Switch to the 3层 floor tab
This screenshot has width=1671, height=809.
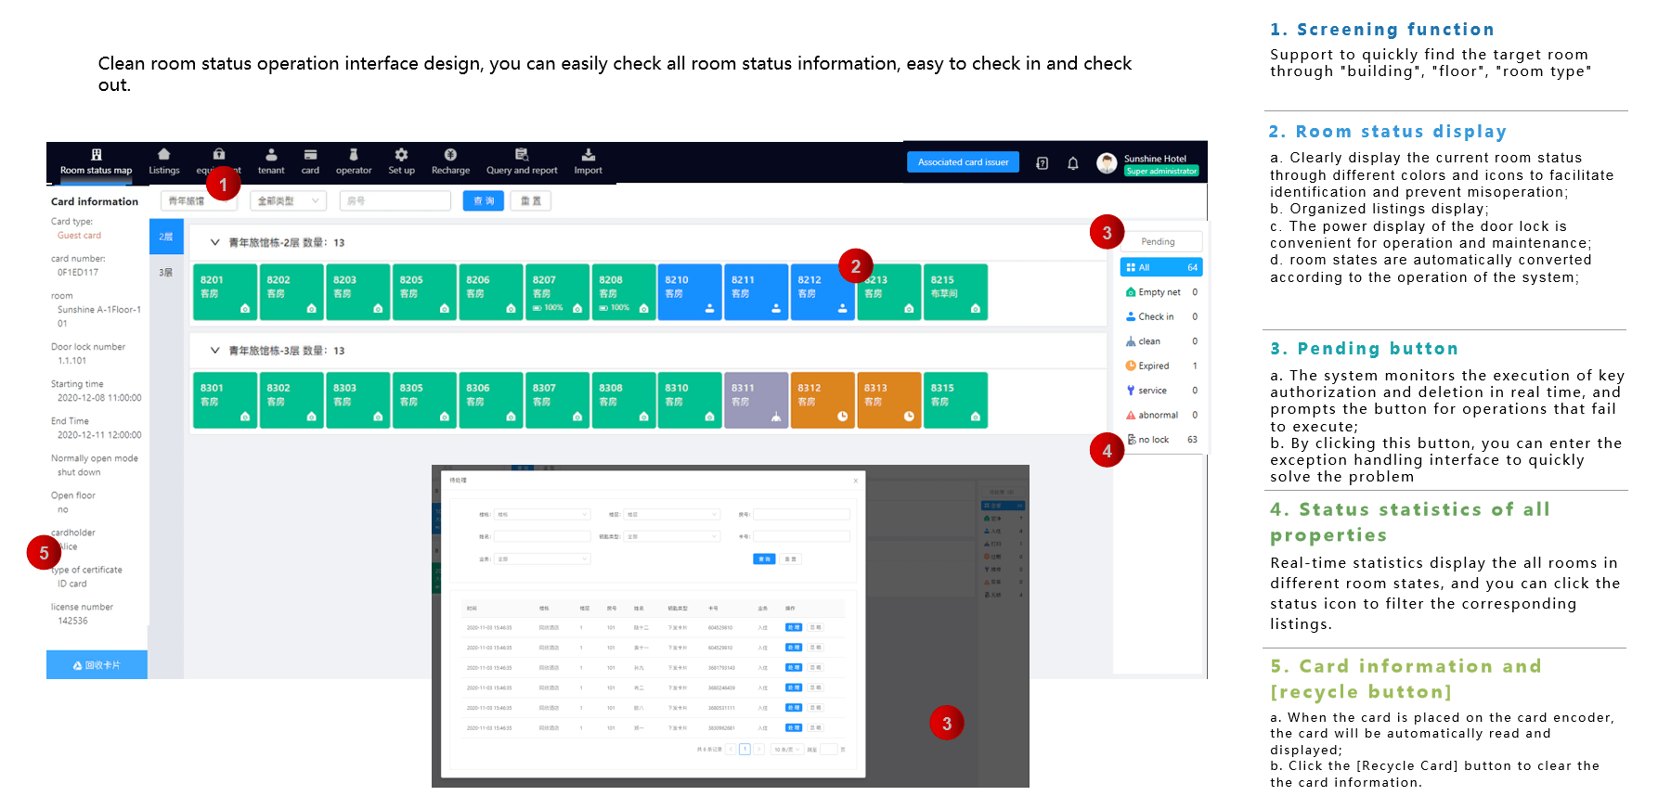[166, 273]
